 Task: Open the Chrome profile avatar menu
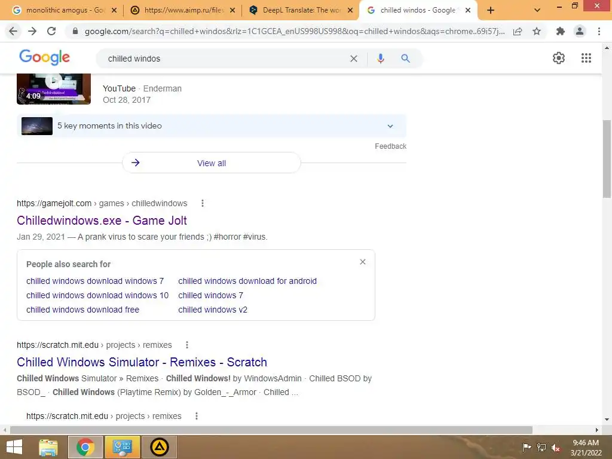coord(580,31)
